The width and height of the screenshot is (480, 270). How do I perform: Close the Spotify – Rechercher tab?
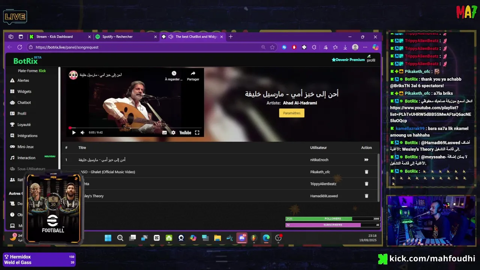pos(155,37)
